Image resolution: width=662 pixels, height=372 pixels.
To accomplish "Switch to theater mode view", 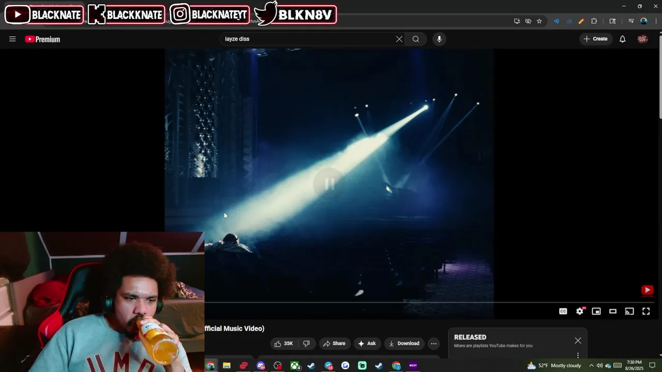I will point(613,311).
